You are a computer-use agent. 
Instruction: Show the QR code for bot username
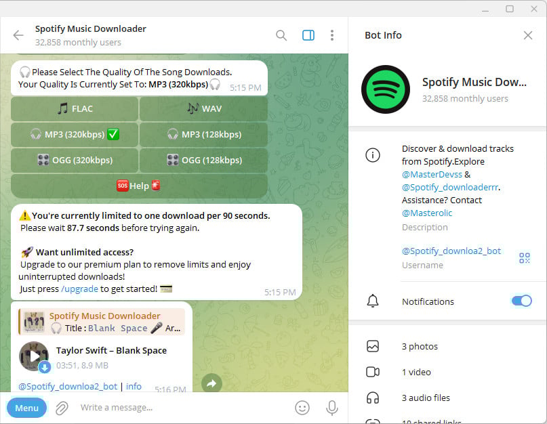525,258
